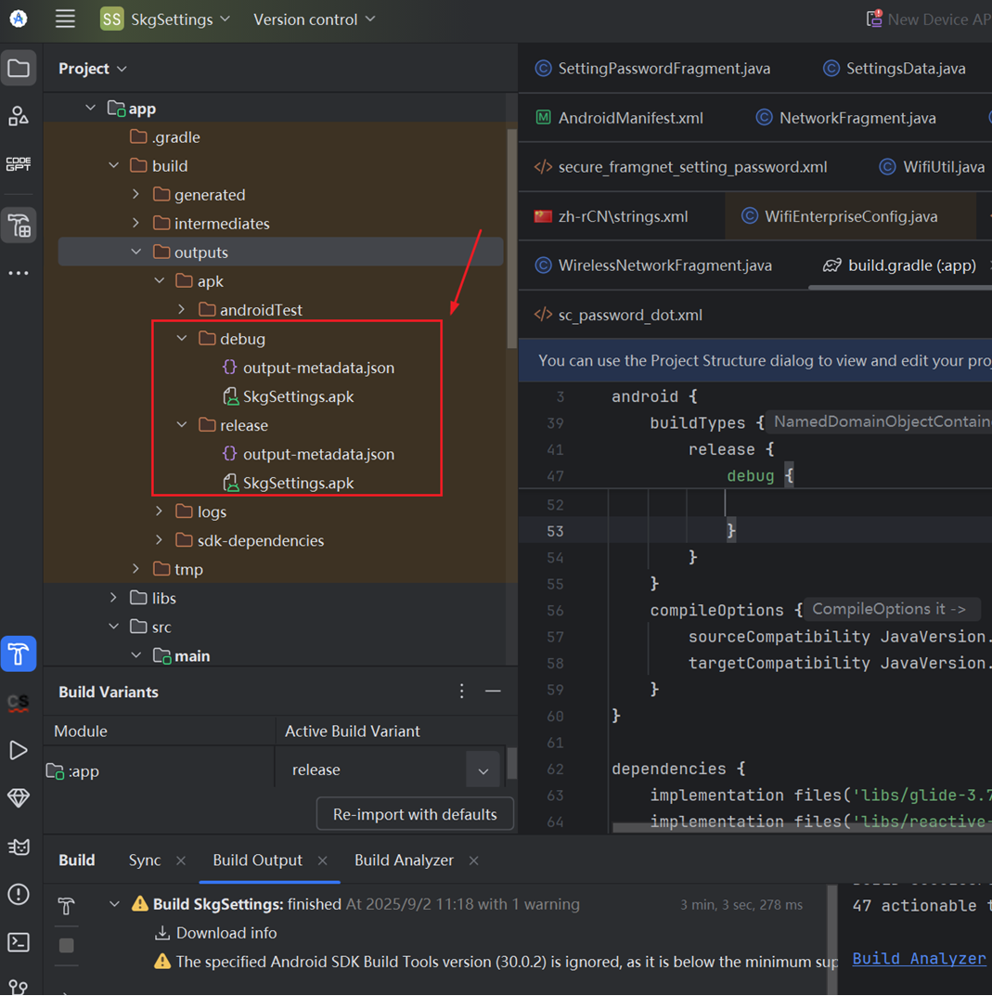992x996 pixels.
Task: Expand the logs folder
Action: (160, 511)
